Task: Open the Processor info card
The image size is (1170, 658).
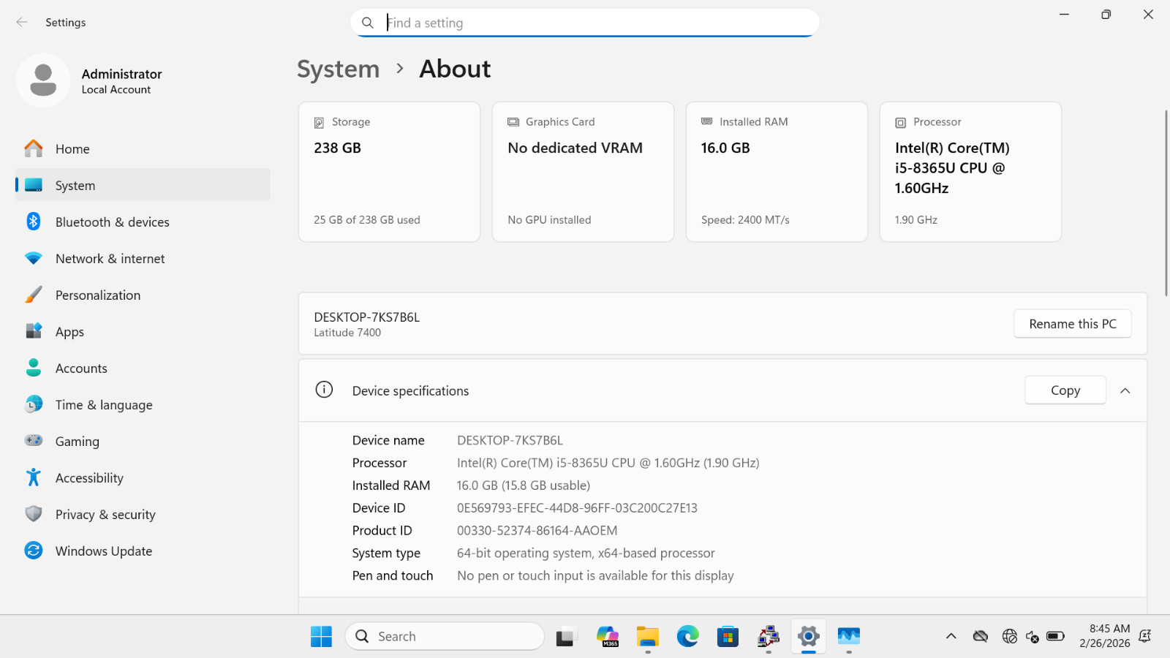Action: 970,172
